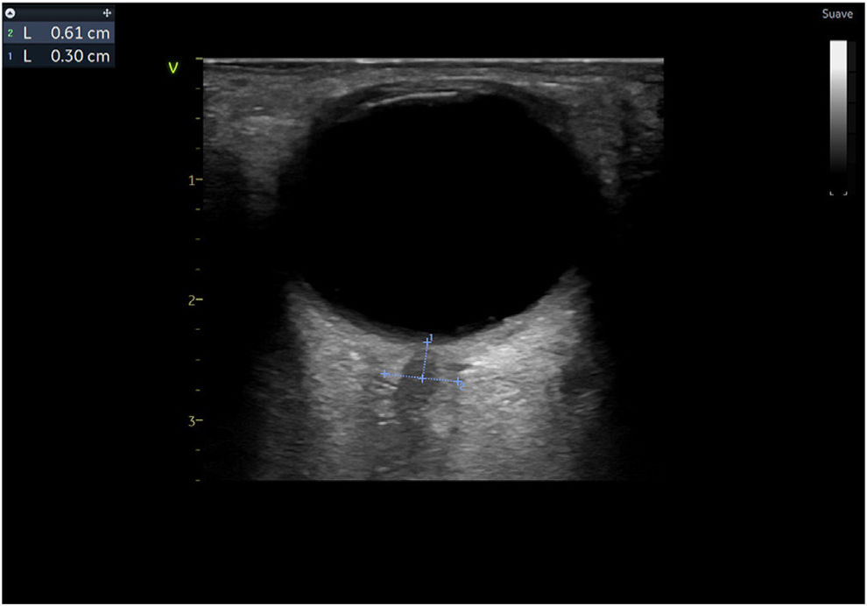Click the green number 2 measurement index
Viewport: 867px width, 606px height.
pyautogui.click(x=11, y=33)
